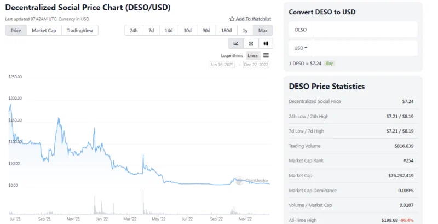Click the $198.68 all-time high value
The width and height of the screenshot is (438, 224).
pyautogui.click(x=389, y=220)
